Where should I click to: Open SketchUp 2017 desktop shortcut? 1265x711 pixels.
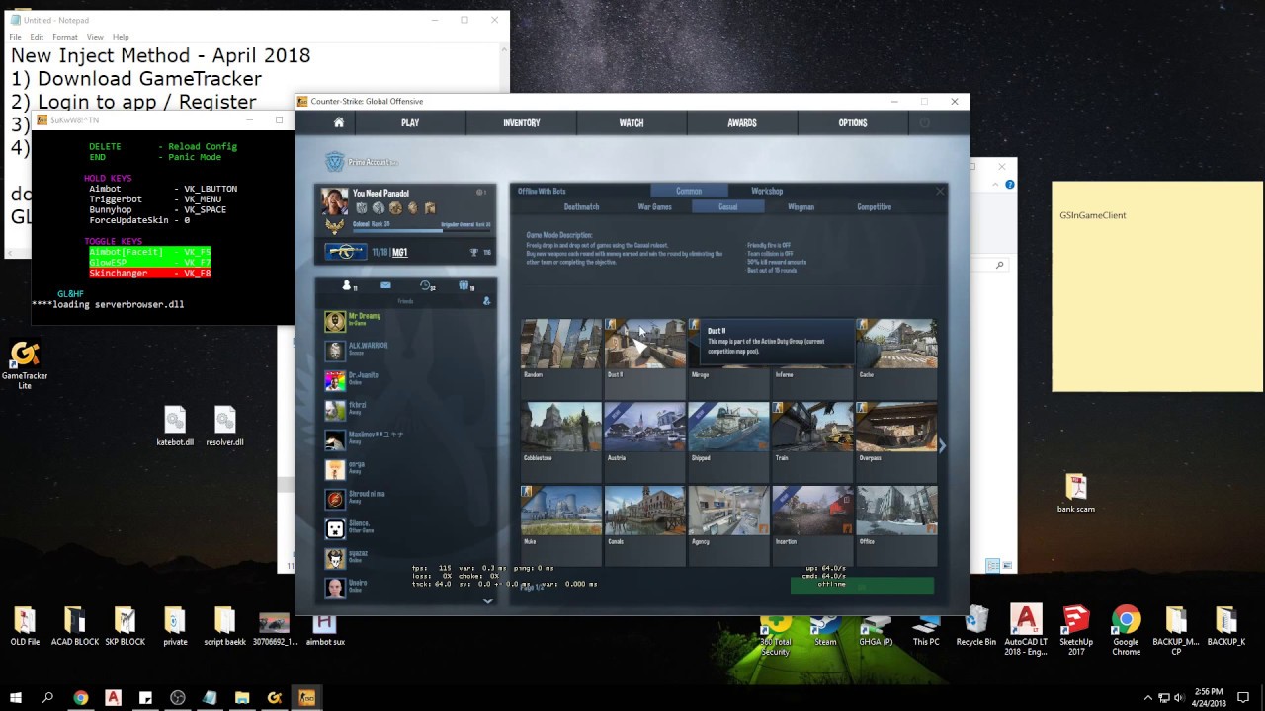point(1076,629)
